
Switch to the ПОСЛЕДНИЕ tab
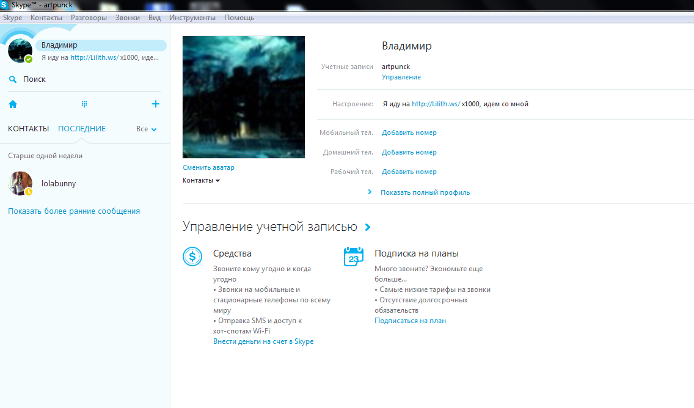point(82,129)
